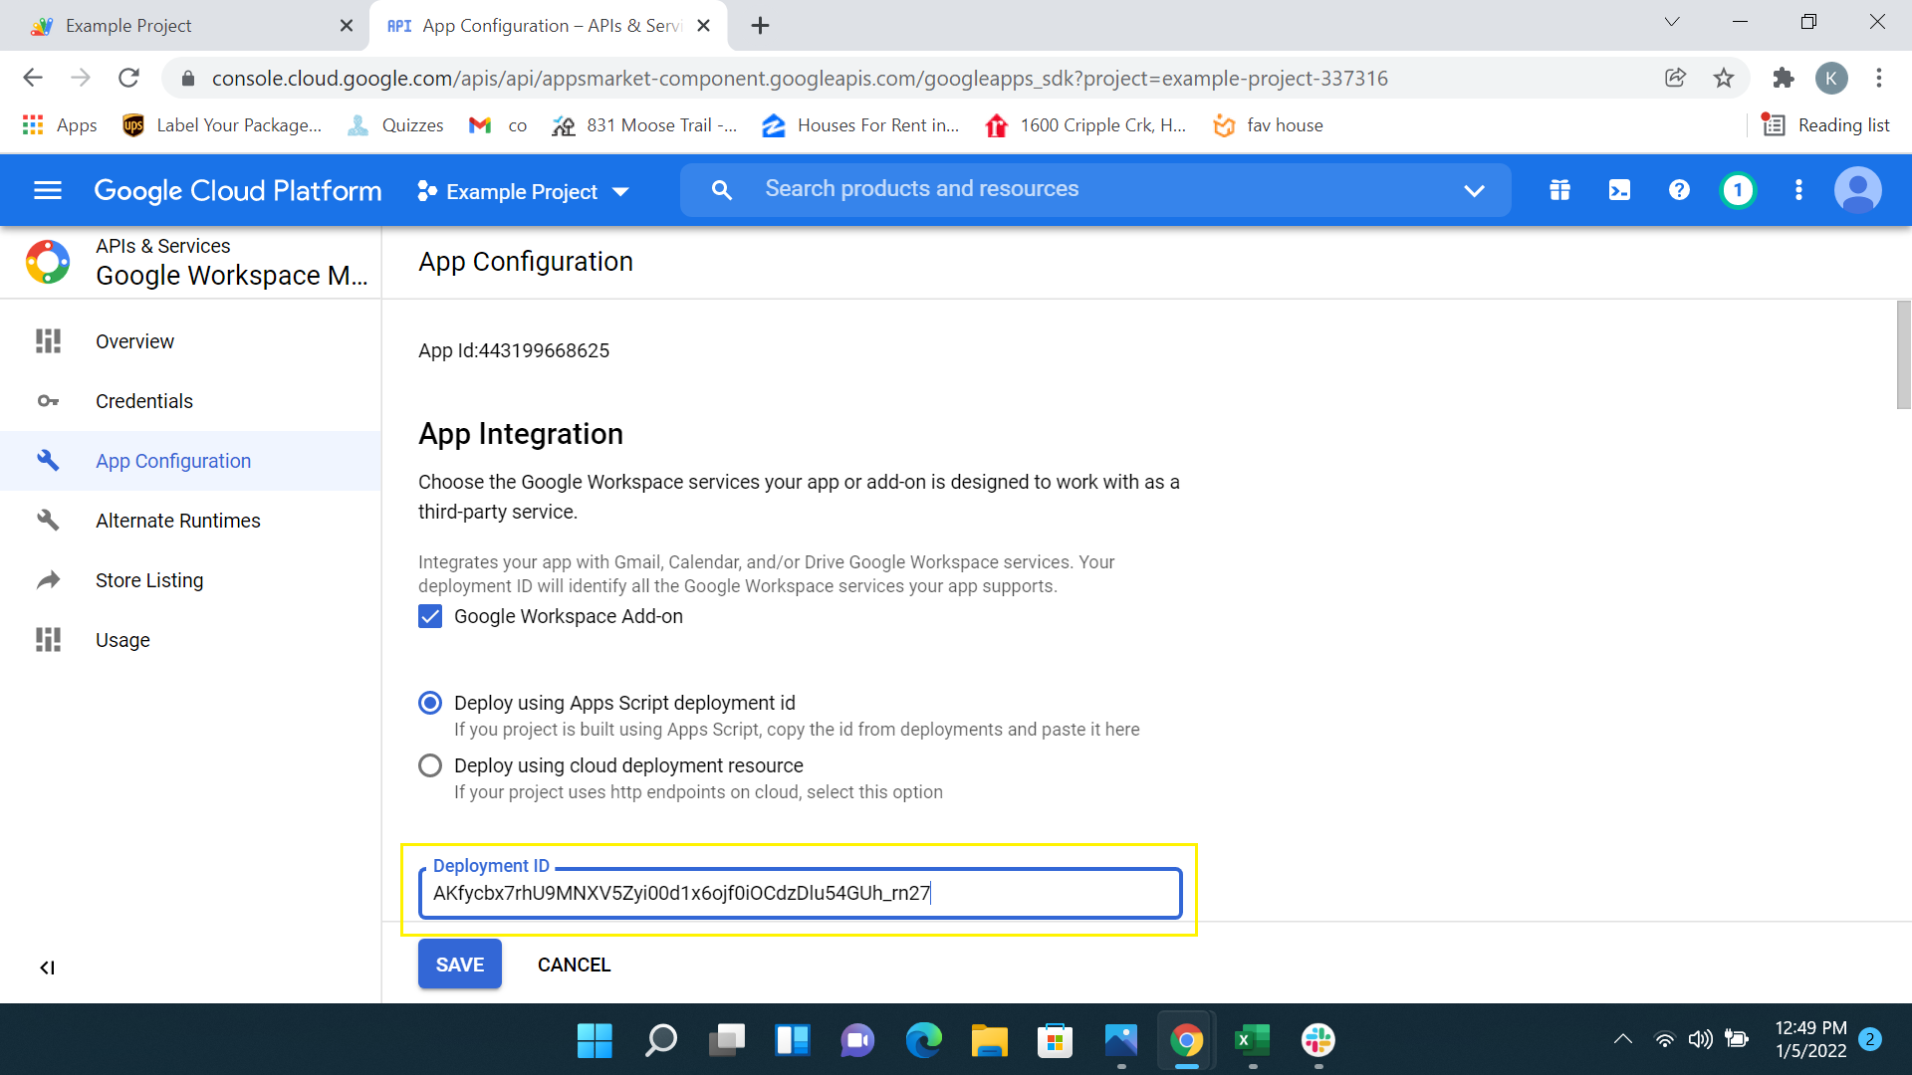Launch Microsoft Edge from the taskbar
Viewport: 1912px width, 1075px height.
[923, 1040]
